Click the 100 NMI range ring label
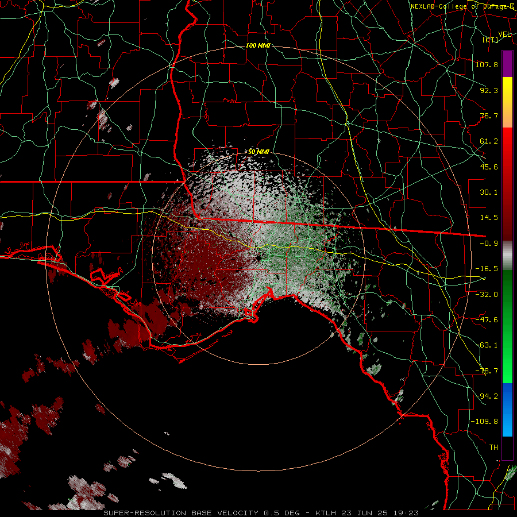517x517 pixels. pyautogui.click(x=258, y=45)
